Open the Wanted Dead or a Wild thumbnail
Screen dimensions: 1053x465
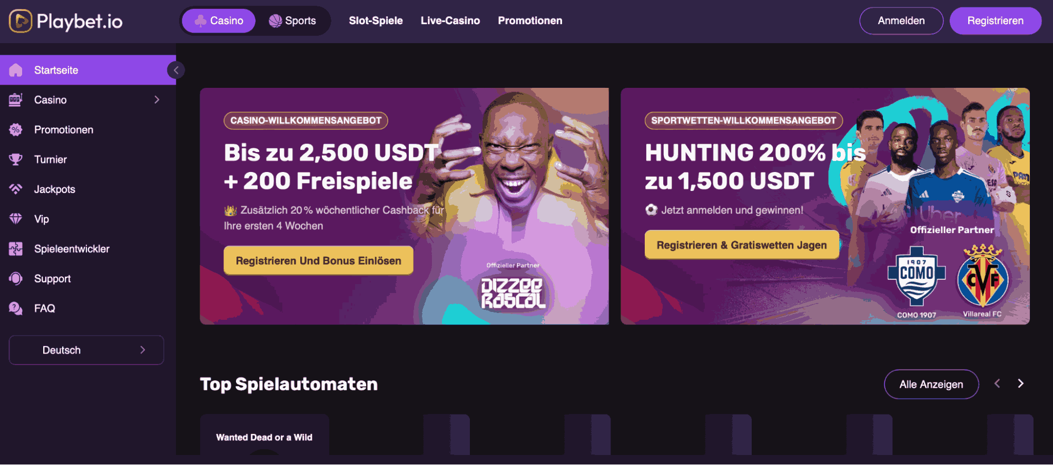coord(264,435)
